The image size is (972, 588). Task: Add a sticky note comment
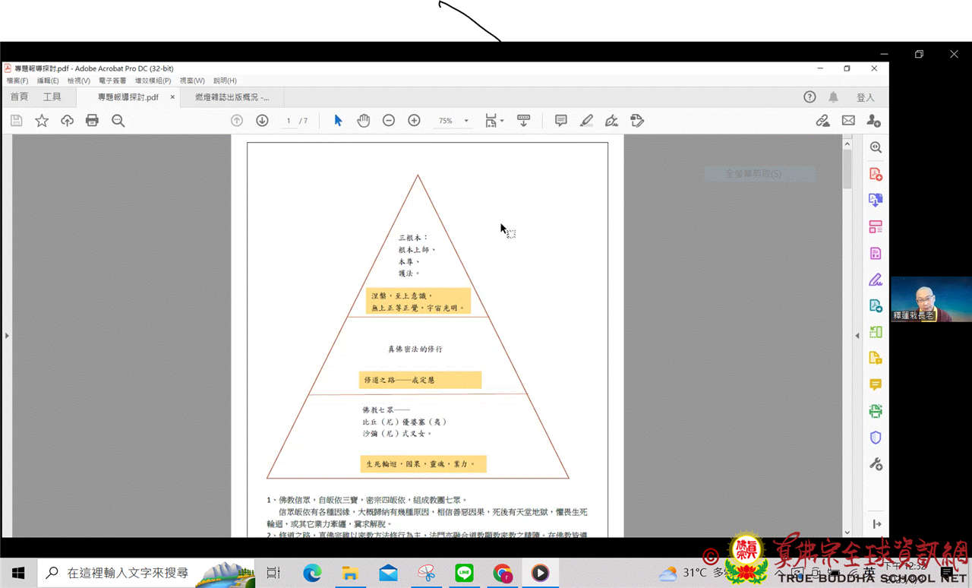click(x=560, y=121)
